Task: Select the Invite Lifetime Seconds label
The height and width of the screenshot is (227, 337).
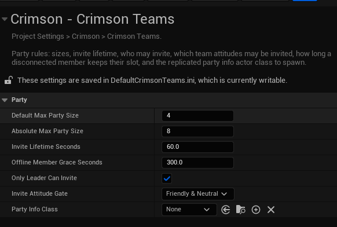Action: point(46,147)
